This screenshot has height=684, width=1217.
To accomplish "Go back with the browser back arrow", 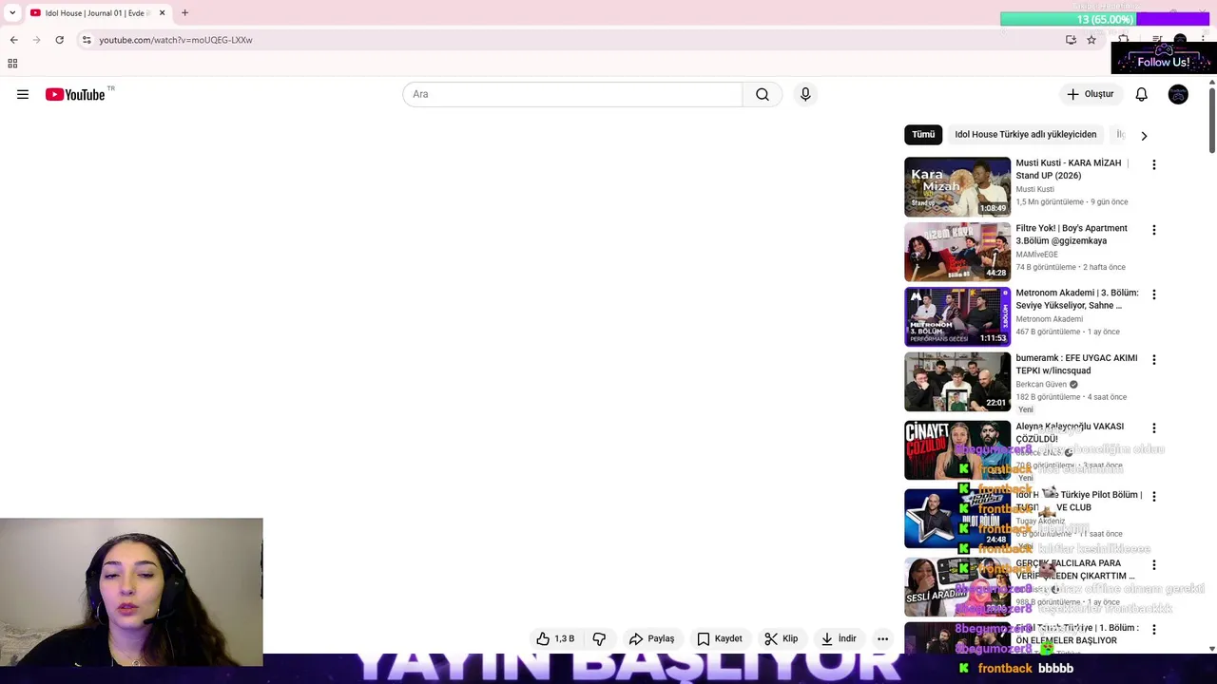I will 13,40.
